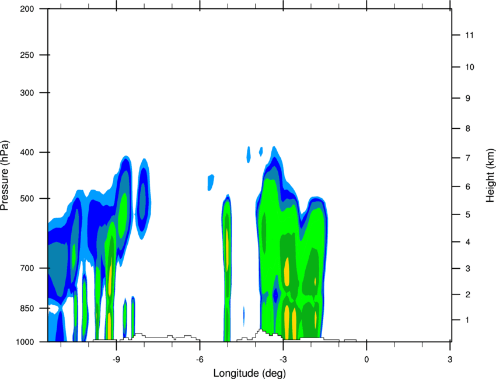
Task: Click the 6 km height label
Action: pyautogui.click(x=468, y=187)
